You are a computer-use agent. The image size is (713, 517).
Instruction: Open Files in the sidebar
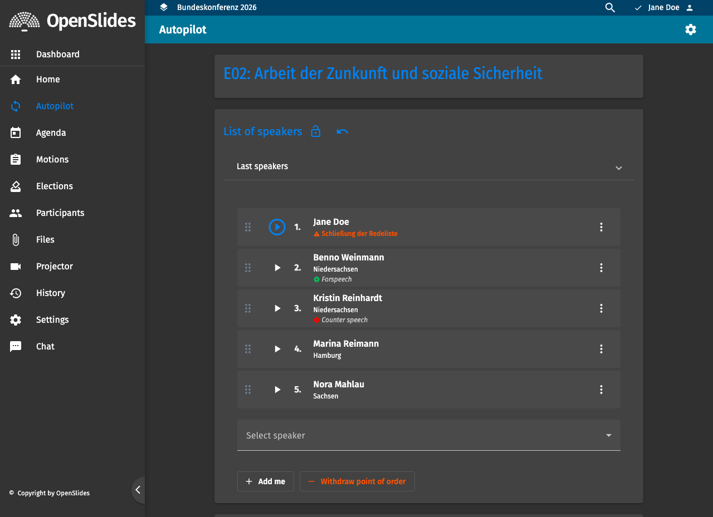(x=72, y=240)
